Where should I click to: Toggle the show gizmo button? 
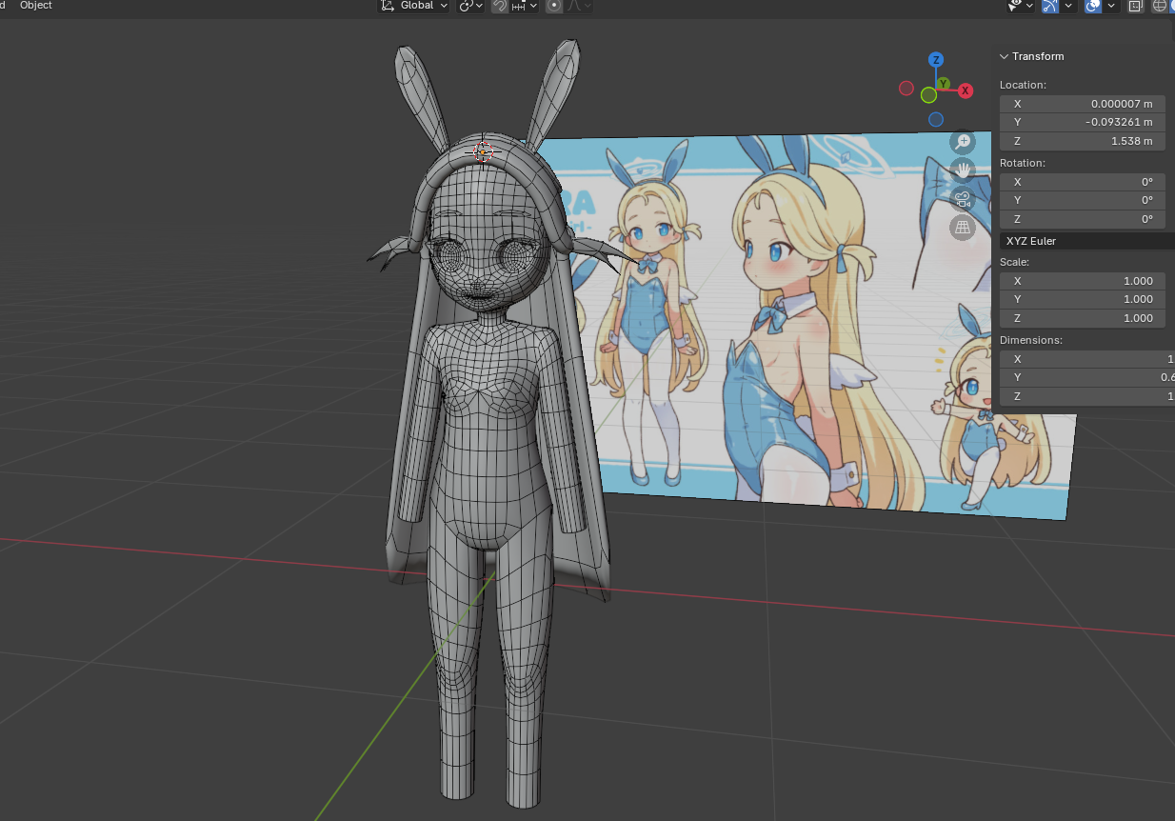point(1050,5)
